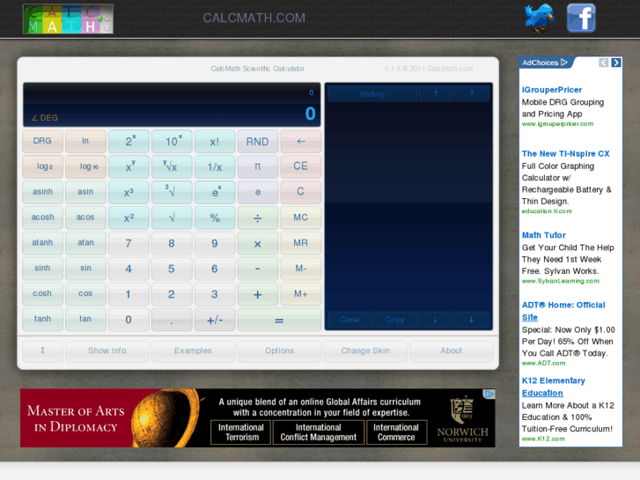
Task: Click the acos key
Action: (x=85, y=218)
